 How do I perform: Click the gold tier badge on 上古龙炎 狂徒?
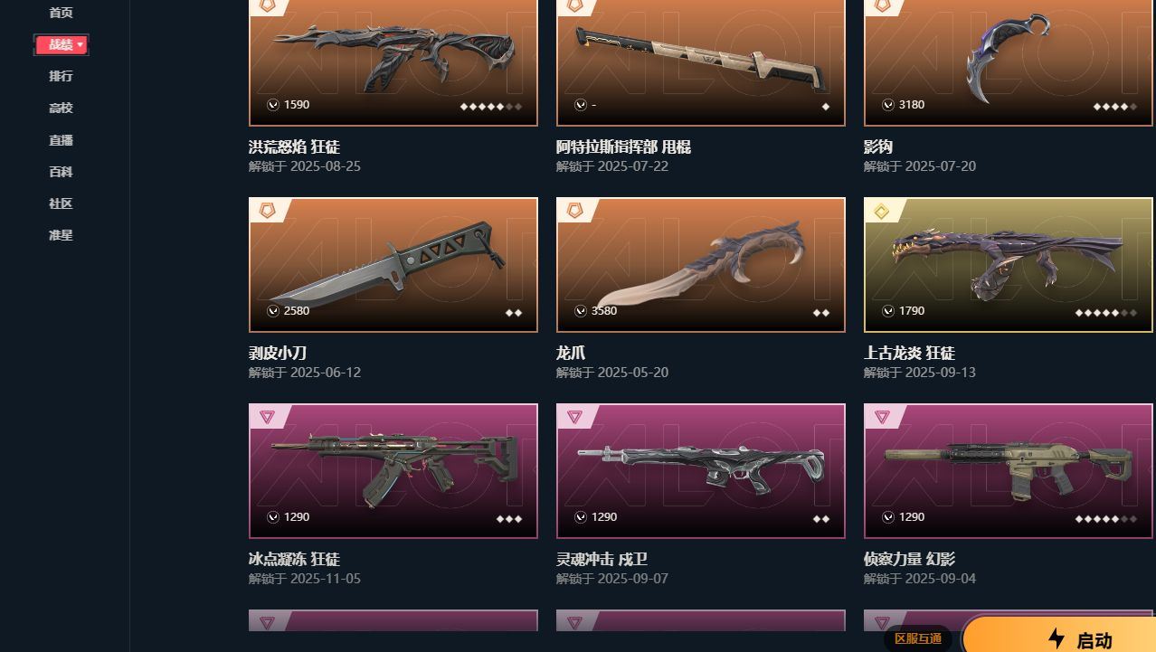(882, 211)
